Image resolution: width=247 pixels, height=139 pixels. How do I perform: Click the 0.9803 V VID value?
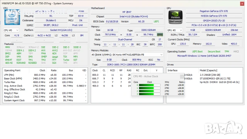pos(81,86)
